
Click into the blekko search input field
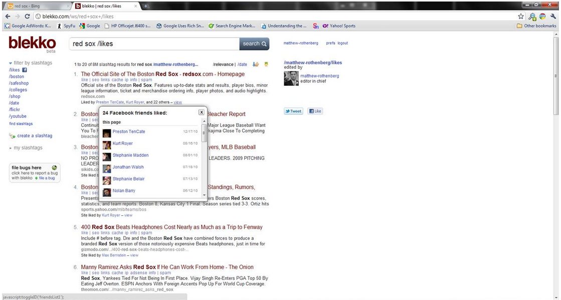tap(154, 44)
